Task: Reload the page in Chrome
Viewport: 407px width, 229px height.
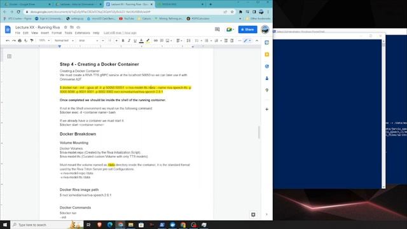Action: (x=18, y=11)
